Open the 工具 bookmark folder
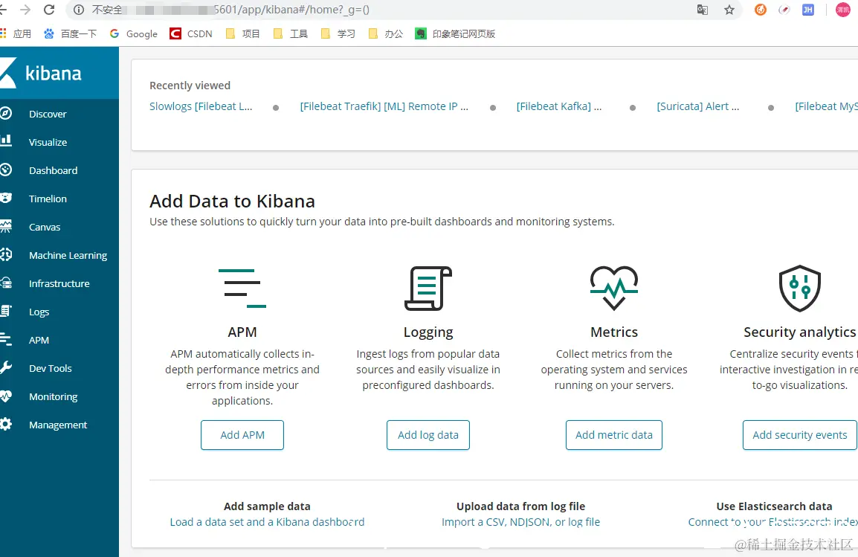 291,34
